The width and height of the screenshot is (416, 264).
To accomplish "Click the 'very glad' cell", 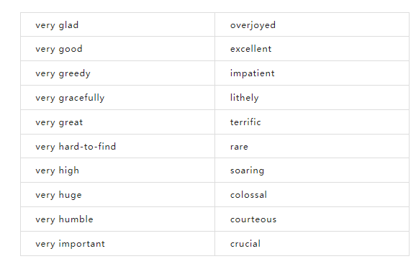I will point(117,24).
